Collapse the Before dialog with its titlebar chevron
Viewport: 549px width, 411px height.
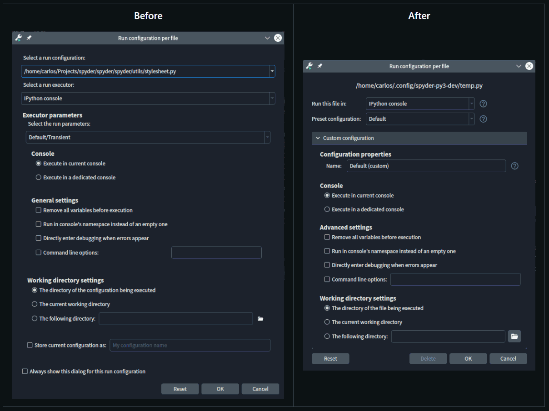pyautogui.click(x=267, y=38)
